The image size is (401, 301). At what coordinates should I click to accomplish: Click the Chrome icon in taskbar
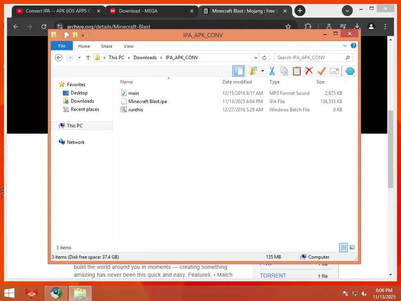pos(56,293)
